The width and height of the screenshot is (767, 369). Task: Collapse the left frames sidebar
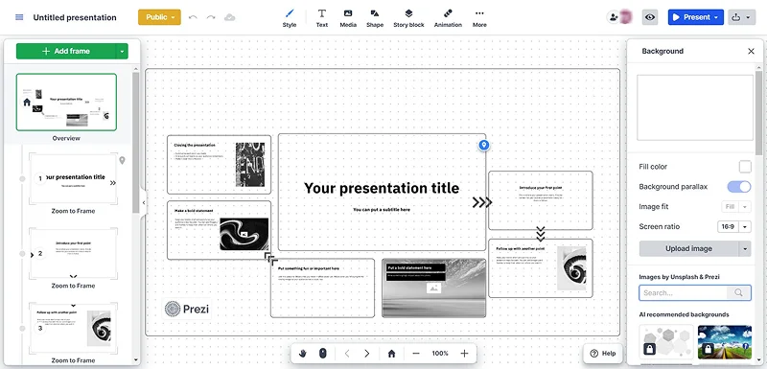(x=143, y=202)
